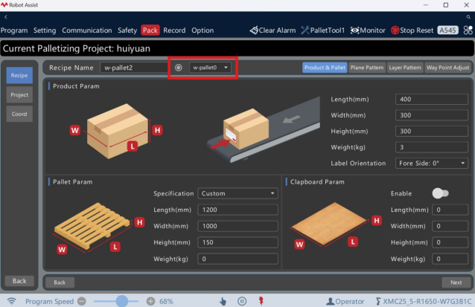Select the Project sidebar button
This screenshot has height=307, width=475.
[x=19, y=94]
